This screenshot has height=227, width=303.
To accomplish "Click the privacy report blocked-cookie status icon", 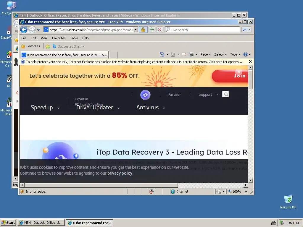I will pos(152,192).
